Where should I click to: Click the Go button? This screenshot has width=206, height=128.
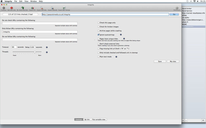click(x=174, y=15)
